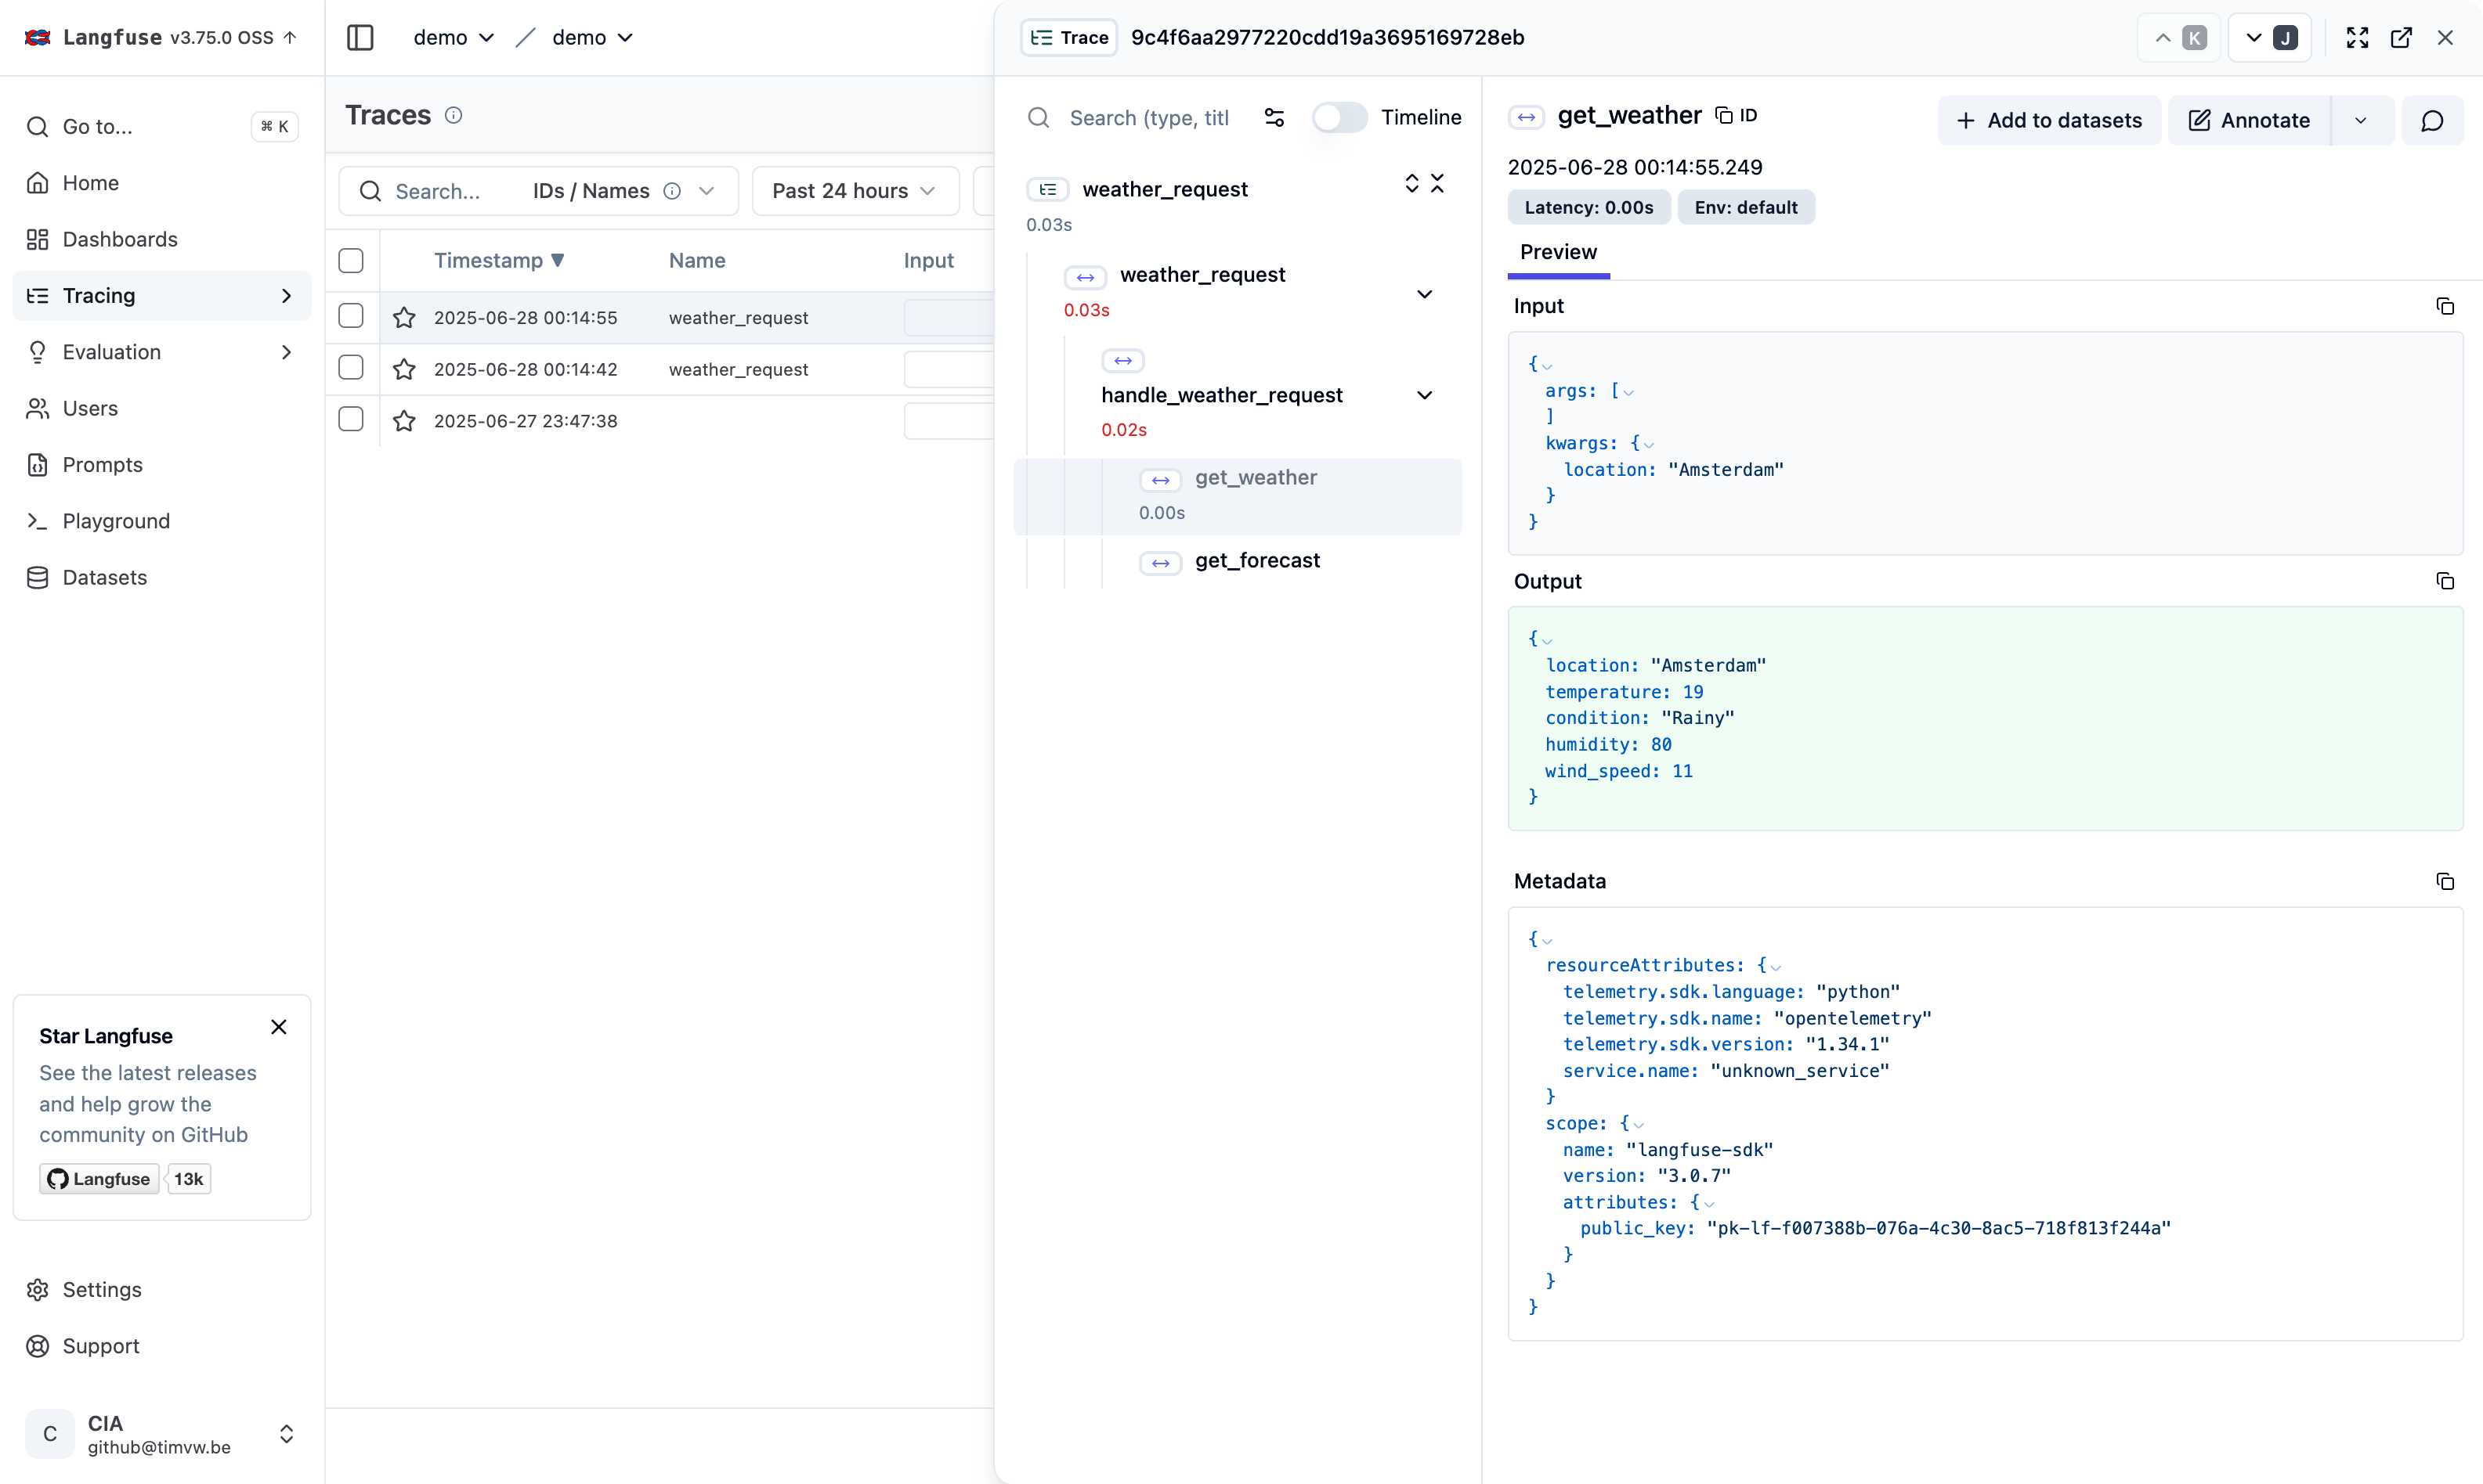Go to previous trace (K)
The image size is (2483, 1484).
(2180, 38)
